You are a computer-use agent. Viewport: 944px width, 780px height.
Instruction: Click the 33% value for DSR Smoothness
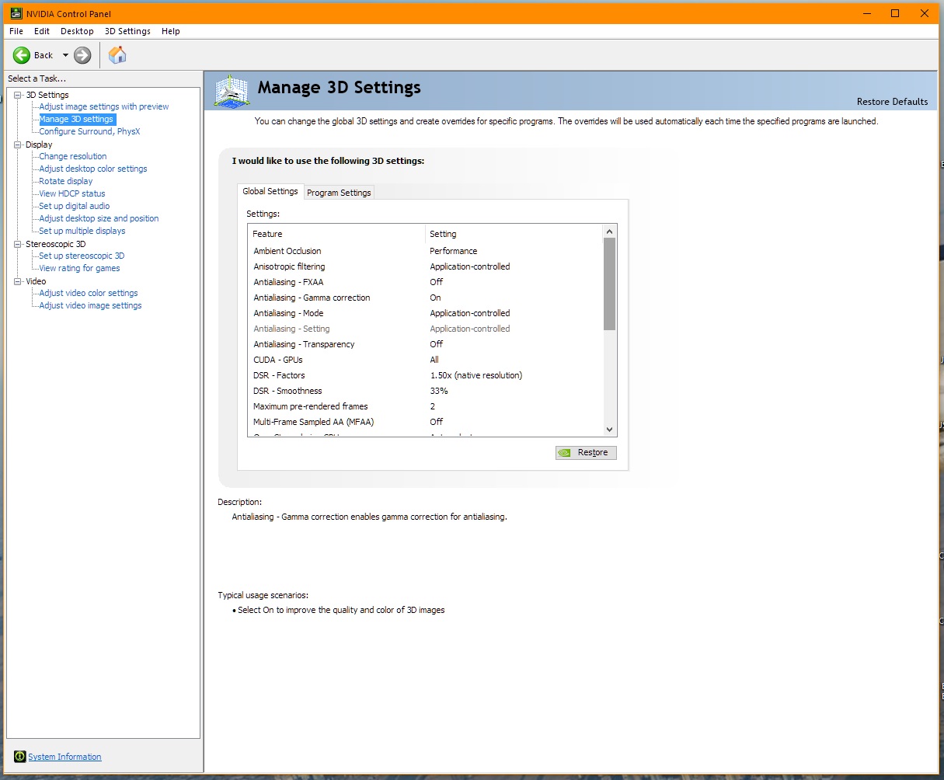(439, 391)
